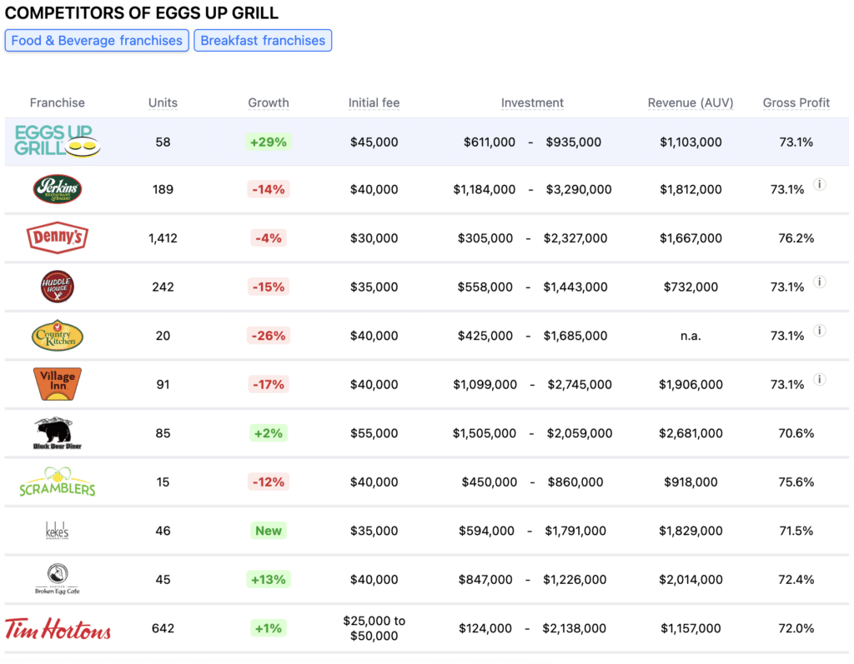Click the $55,000 initial fee
This screenshot has height=664, width=854.
[374, 433]
